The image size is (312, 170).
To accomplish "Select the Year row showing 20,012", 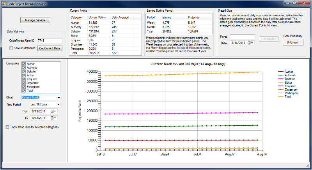I will pyautogui.click(x=179, y=32).
